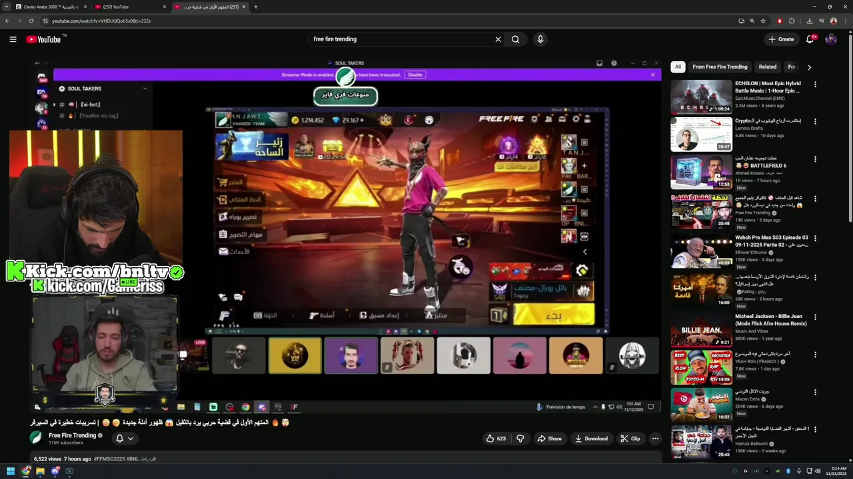Open the Free Fire Trending channel avatar
Image resolution: width=853 pixels, height=479 pixels.
click(x=36, y=437)
